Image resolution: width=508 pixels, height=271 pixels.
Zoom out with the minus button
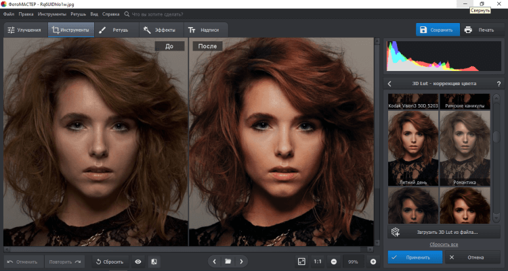click(334, 262)
